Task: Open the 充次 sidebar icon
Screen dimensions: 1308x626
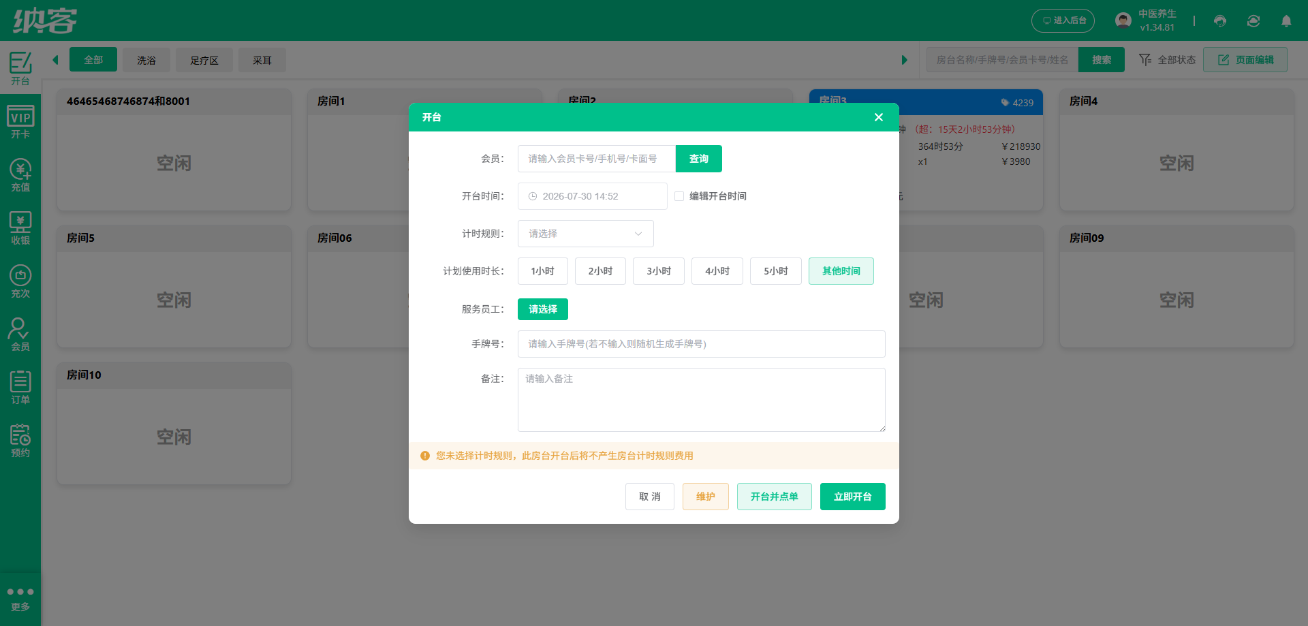Action: coord(20,281)
